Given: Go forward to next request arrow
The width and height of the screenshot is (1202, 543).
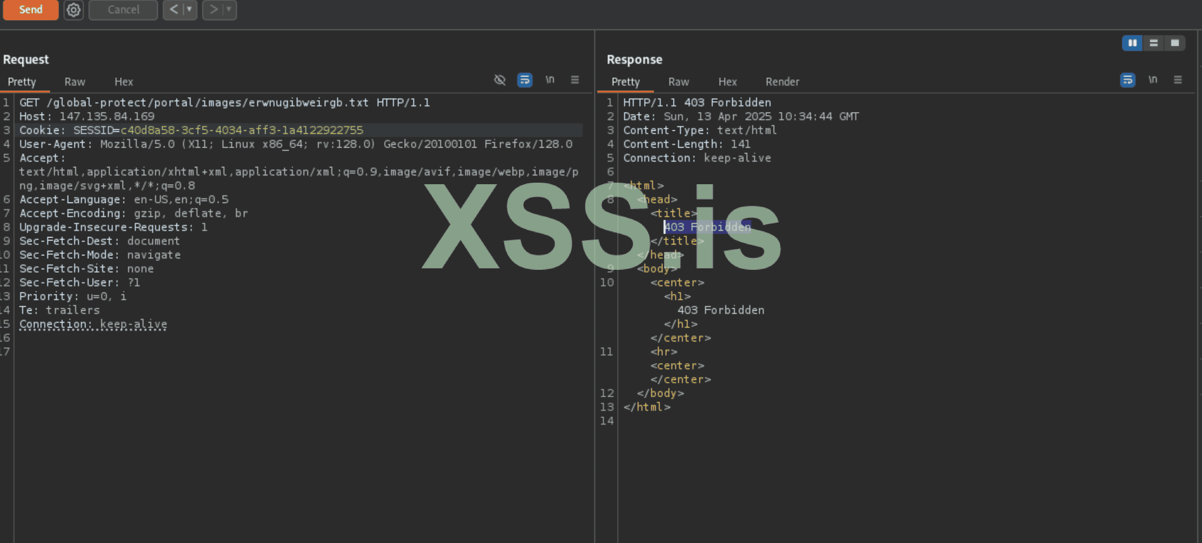Looking at the screenshot, I should tap(213, 10).
